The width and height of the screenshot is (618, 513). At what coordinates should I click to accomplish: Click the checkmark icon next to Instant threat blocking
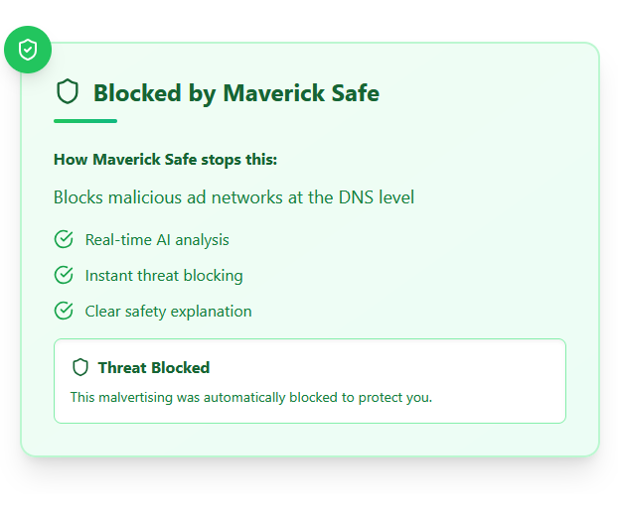[64, 275]
